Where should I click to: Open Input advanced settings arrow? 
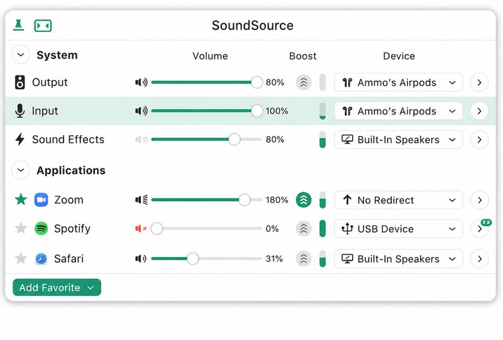(x=479, y=111)
